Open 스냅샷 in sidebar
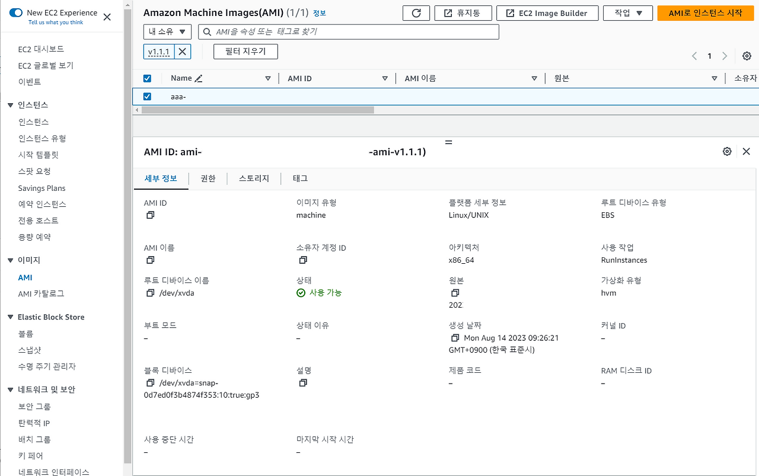The height and width of the screenshot is (476, 759). point(30,350)
